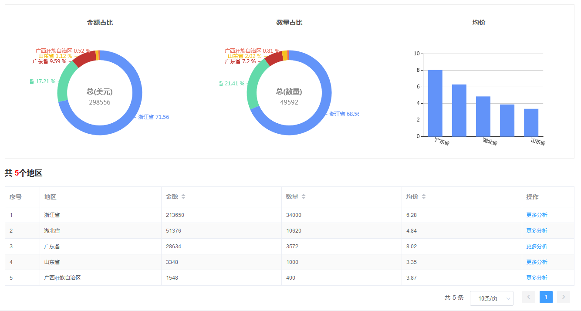Click the red 广东省 segment in 金额占比 donut
581x311 pixels.
pos(85,59)
